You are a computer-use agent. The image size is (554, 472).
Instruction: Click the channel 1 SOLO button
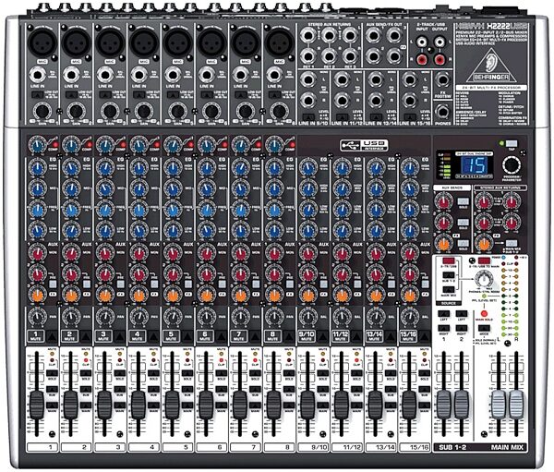(52, 373)
